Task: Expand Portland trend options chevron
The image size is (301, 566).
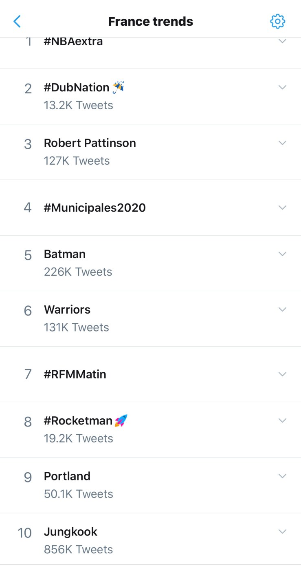Action: pos(282,476)
